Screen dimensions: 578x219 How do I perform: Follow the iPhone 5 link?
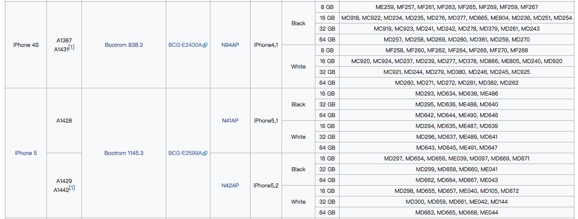pyautogui.click(x=26, y=153)
